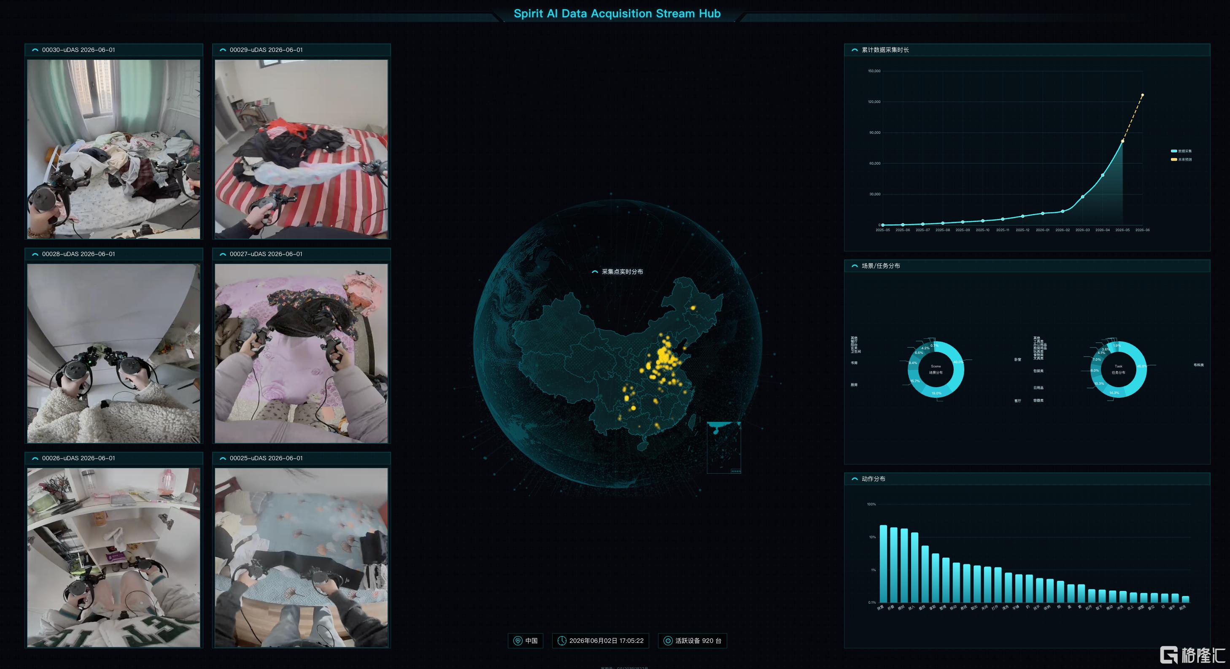Click the arc icon of the 场景/任务分布 panel
The image size is (1230, 669).
click(x=855, y=265)
